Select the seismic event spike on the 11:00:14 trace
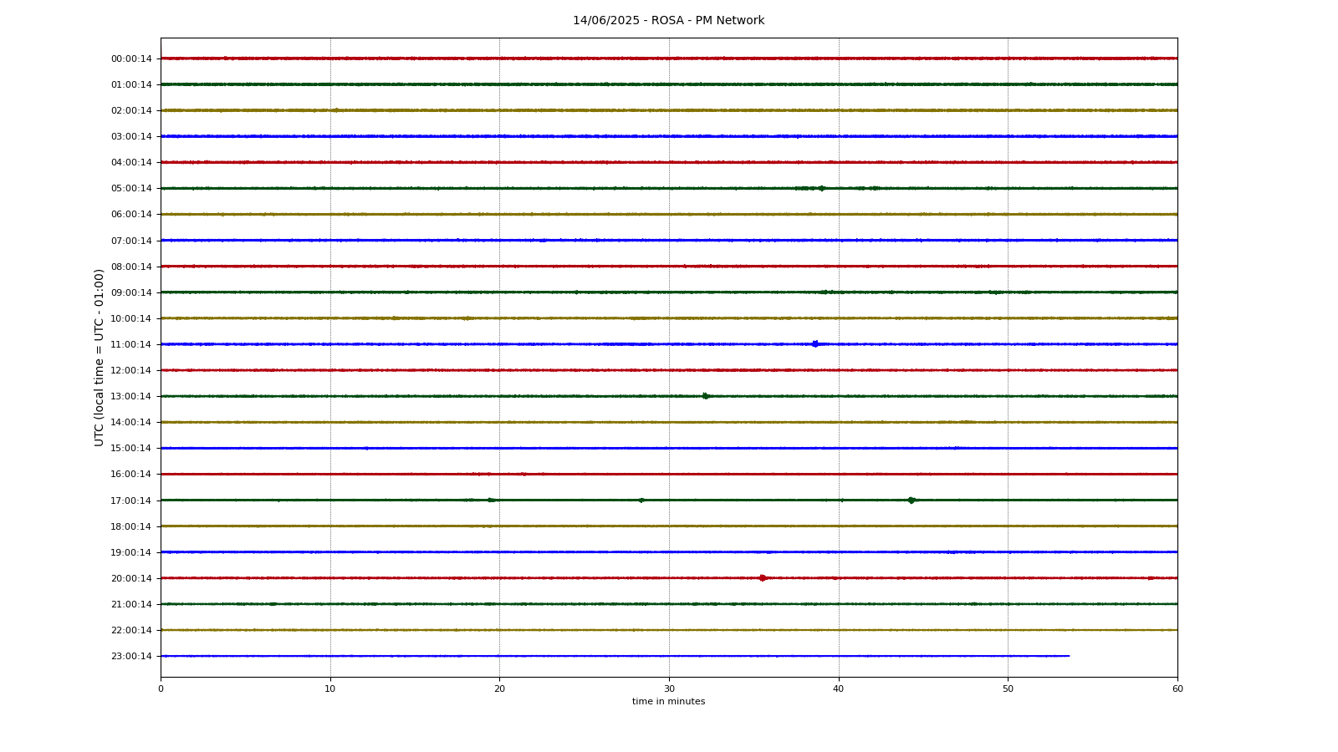The image size is (1338, 752). click(815, 344)
